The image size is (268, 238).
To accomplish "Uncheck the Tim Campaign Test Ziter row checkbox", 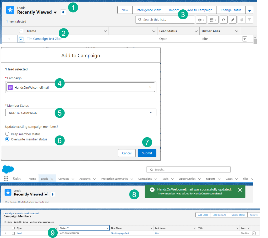I will coord(21,39).
